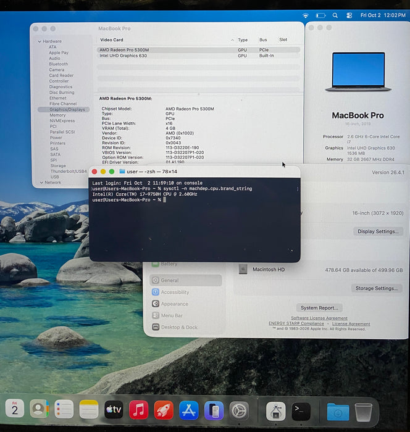
Task: Select NVMExpress in System Information sidebar
Action: click(x=62, y=121)
